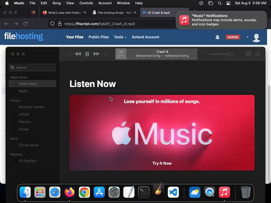This screenshot has height=203, width=271.
Task: Click the user avatar icon
Action: pyautogui.click(x=256, y=38)
